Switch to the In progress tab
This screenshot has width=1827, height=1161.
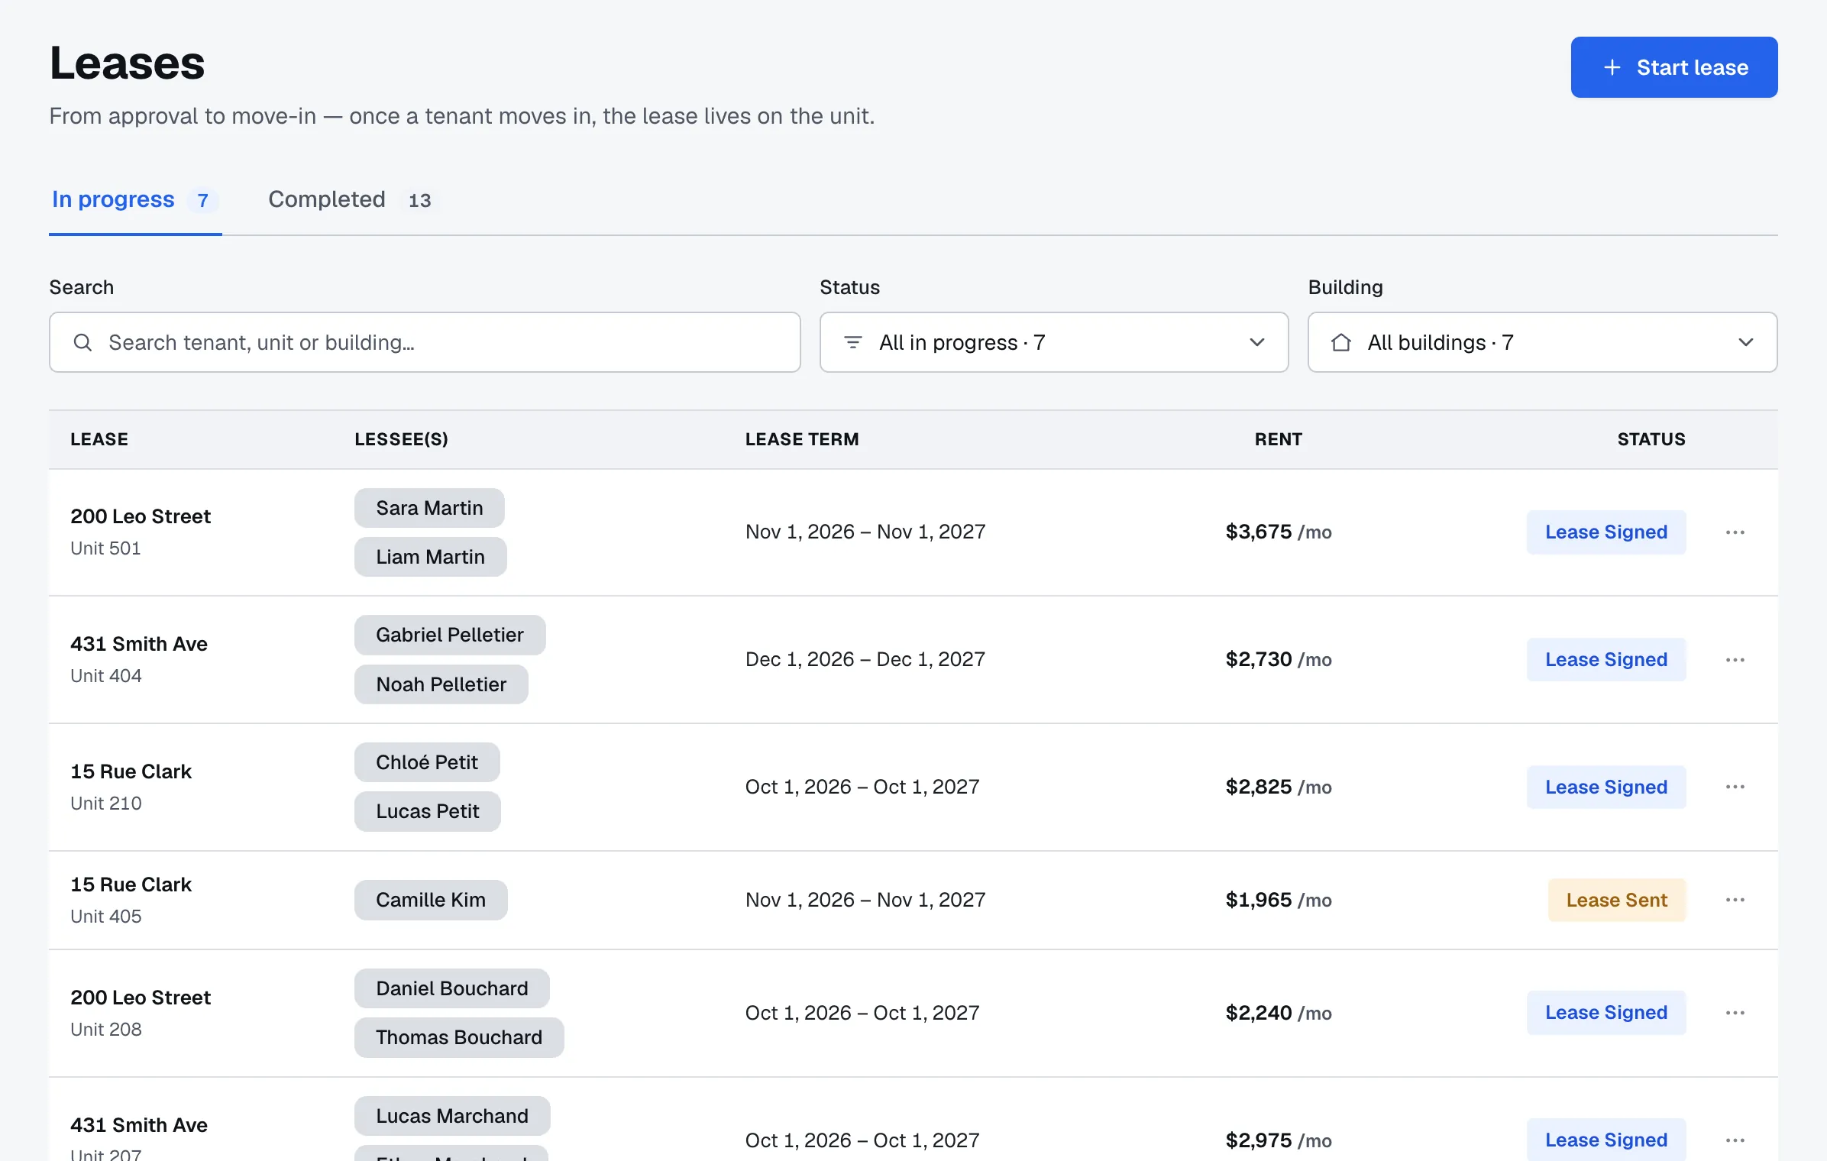(135, 200)
